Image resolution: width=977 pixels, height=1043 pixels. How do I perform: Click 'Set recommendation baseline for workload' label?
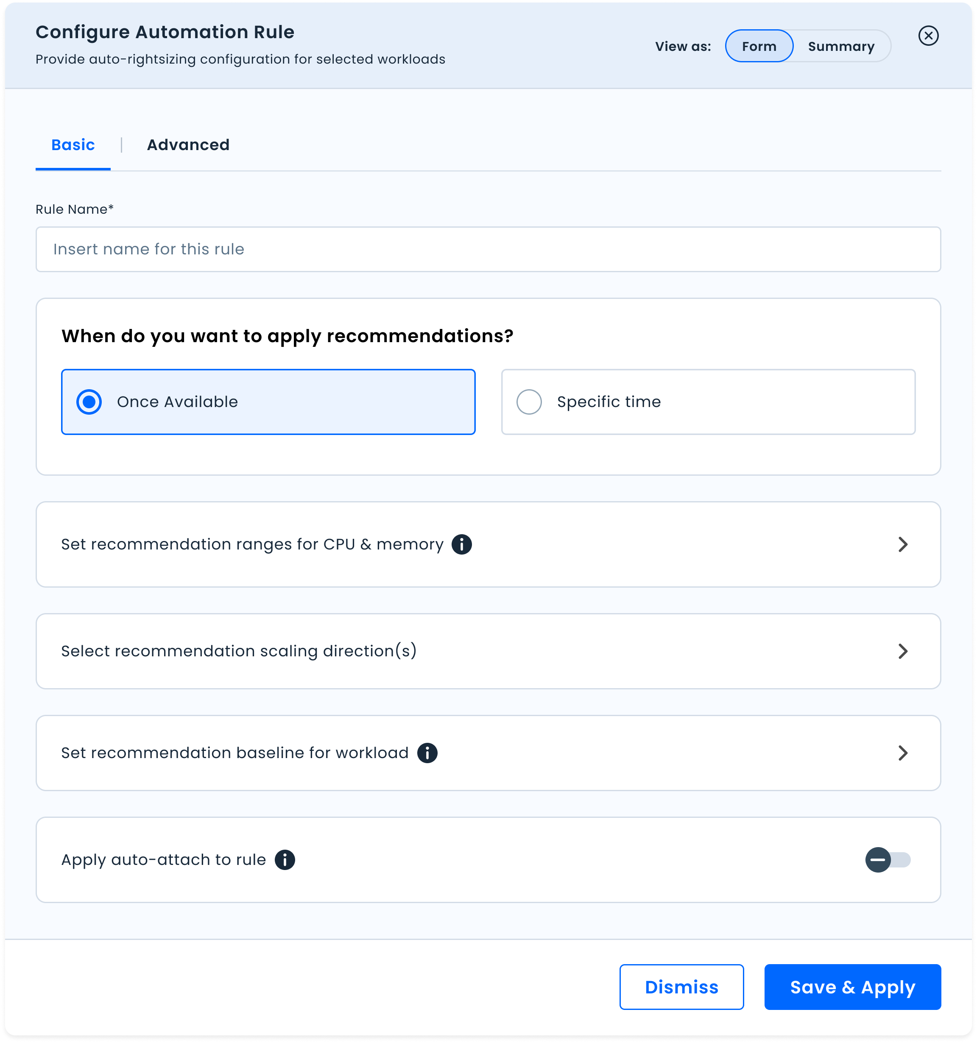[234, 753]
